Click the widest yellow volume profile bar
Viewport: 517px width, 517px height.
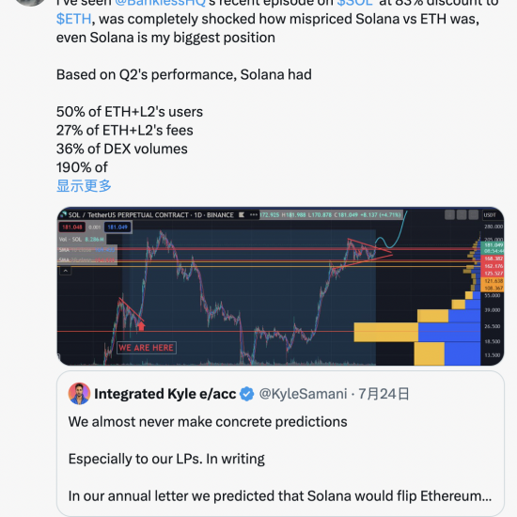386,332
